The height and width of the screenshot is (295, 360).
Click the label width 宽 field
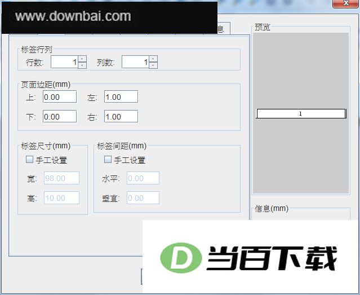tap(61, 178)
